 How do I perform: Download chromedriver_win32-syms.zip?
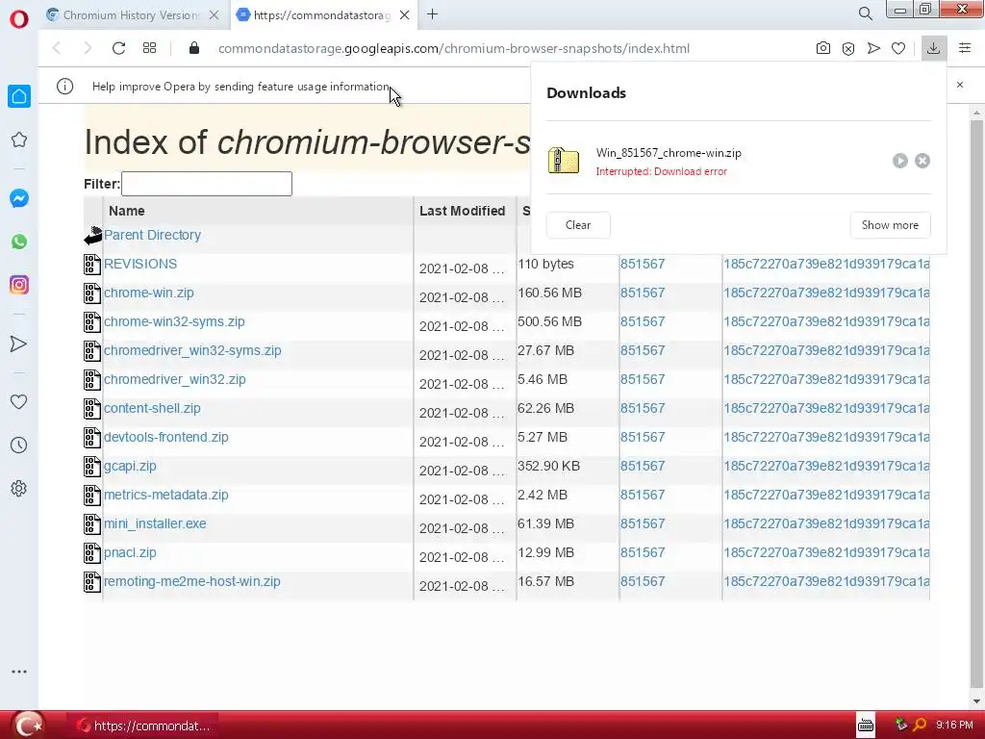click(192, 350)
